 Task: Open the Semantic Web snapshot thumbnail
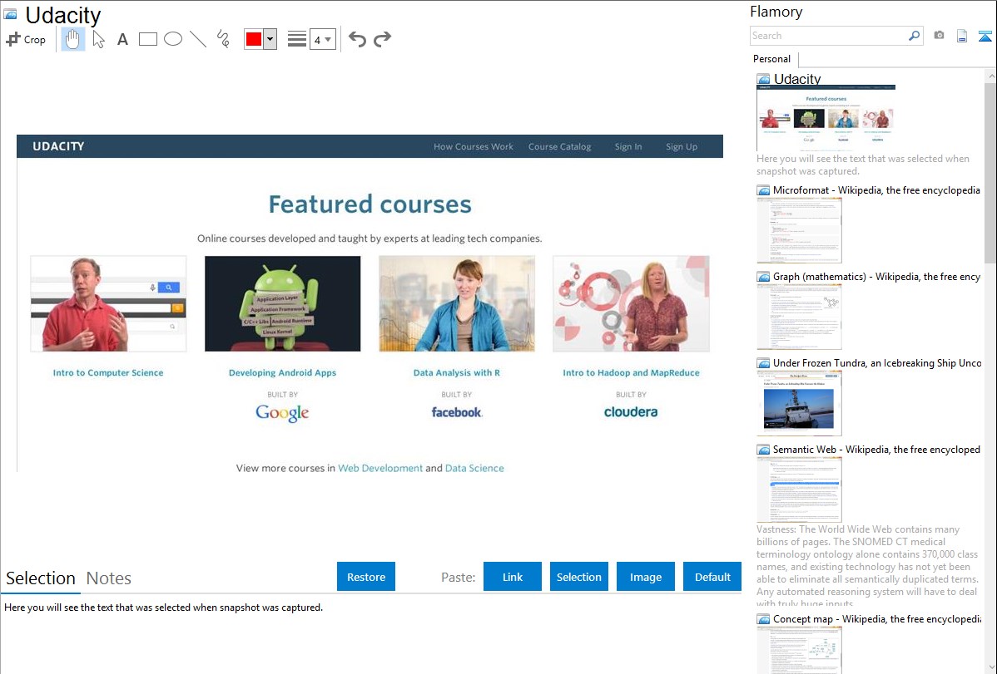point(799,489)
